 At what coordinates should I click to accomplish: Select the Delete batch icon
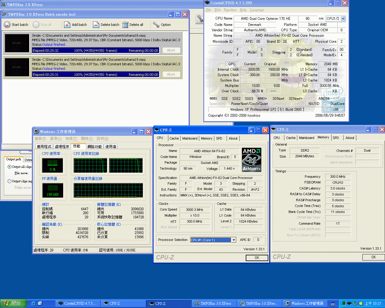click(96, 25)
